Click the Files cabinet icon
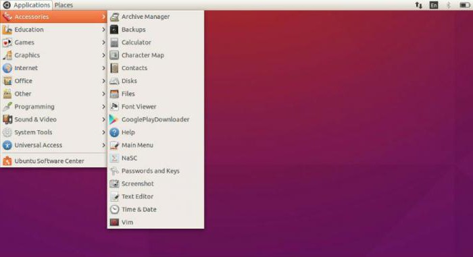The image size is (473, 257). click(x=114, y=94)
